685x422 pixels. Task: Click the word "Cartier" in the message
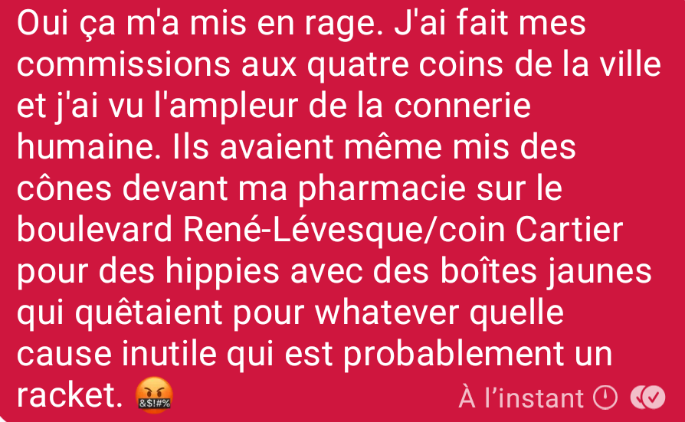pos(569,230)
